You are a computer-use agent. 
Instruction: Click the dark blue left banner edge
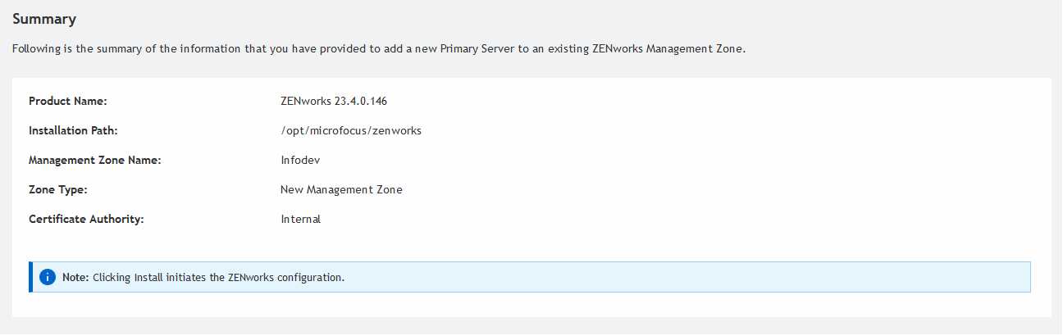pos(30,277)
